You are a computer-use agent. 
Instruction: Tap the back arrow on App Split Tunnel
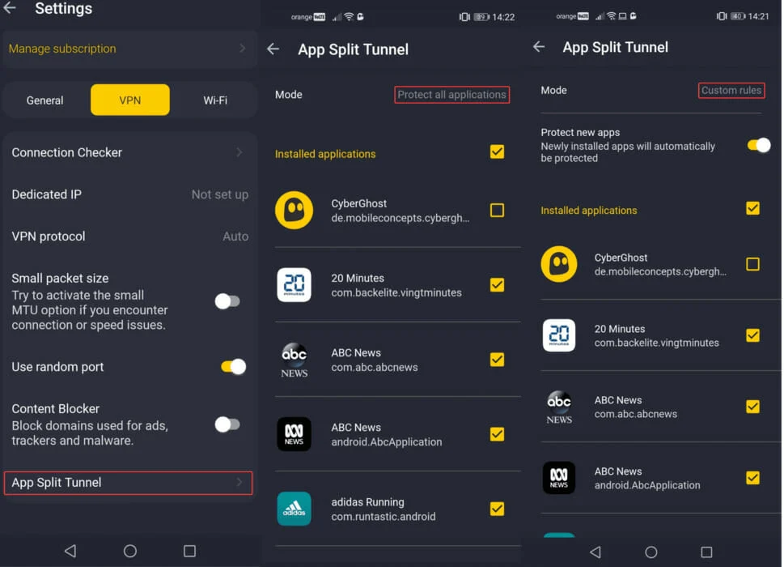point(273,49)
